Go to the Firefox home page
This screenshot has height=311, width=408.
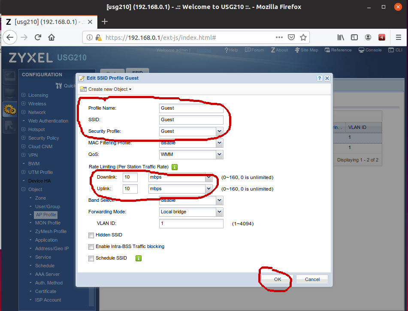(x=51, y=37)
